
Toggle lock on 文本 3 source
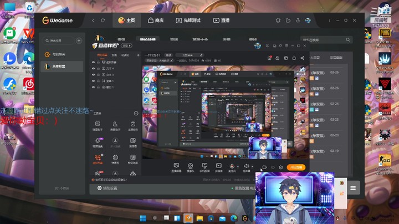[98, 75]
